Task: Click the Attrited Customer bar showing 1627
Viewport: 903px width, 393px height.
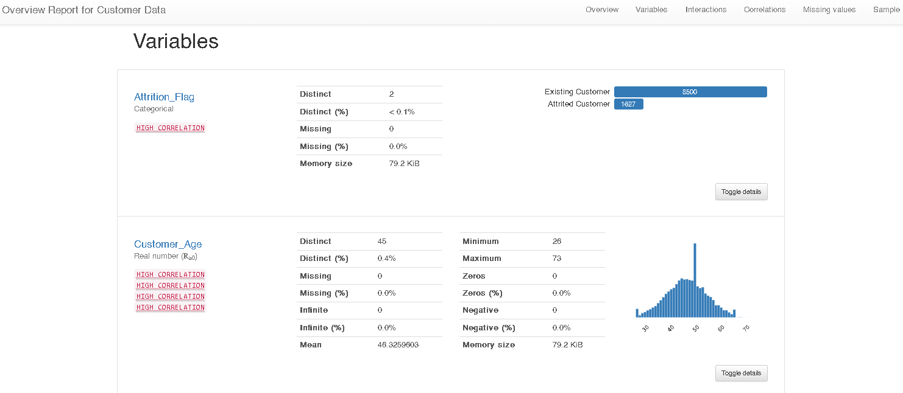Action: tap(628, 104)
